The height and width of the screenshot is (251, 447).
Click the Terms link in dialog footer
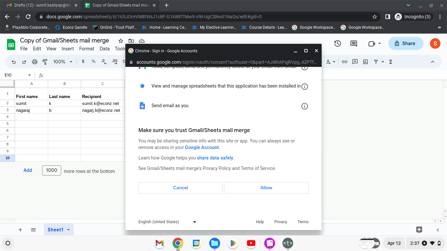(x=303, y=222)
